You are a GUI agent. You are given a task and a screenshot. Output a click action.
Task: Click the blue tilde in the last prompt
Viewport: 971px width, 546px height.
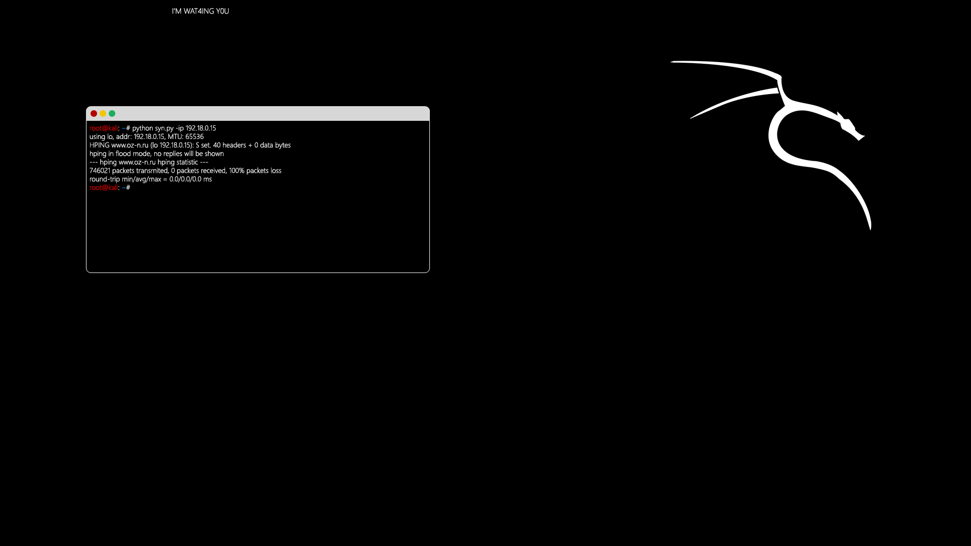(x=124, y=188)
